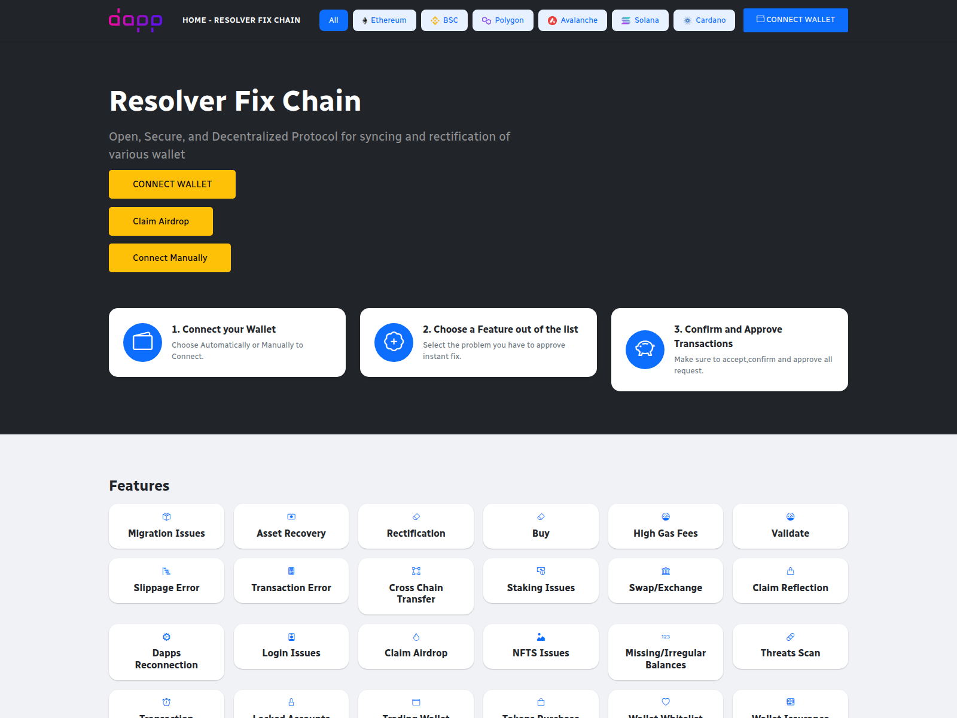Open Home - Resolver Fix Chain link

[241, 20]
